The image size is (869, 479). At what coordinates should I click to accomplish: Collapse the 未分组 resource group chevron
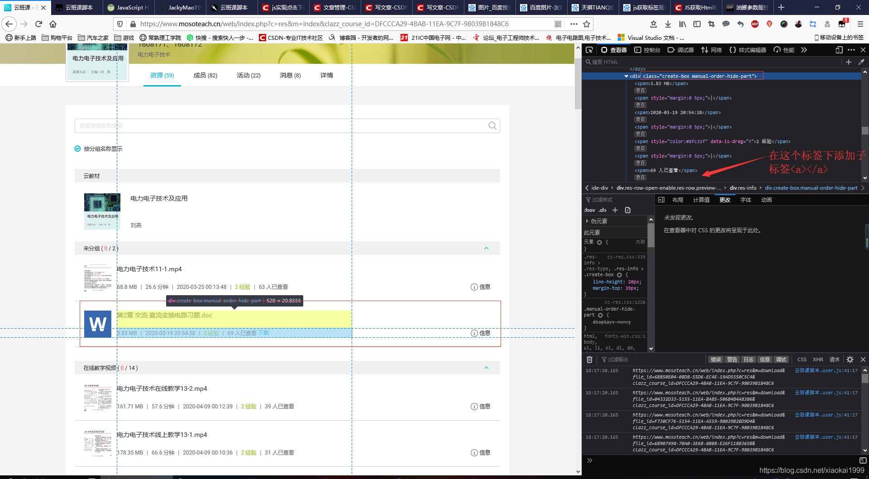pos(487,248)
